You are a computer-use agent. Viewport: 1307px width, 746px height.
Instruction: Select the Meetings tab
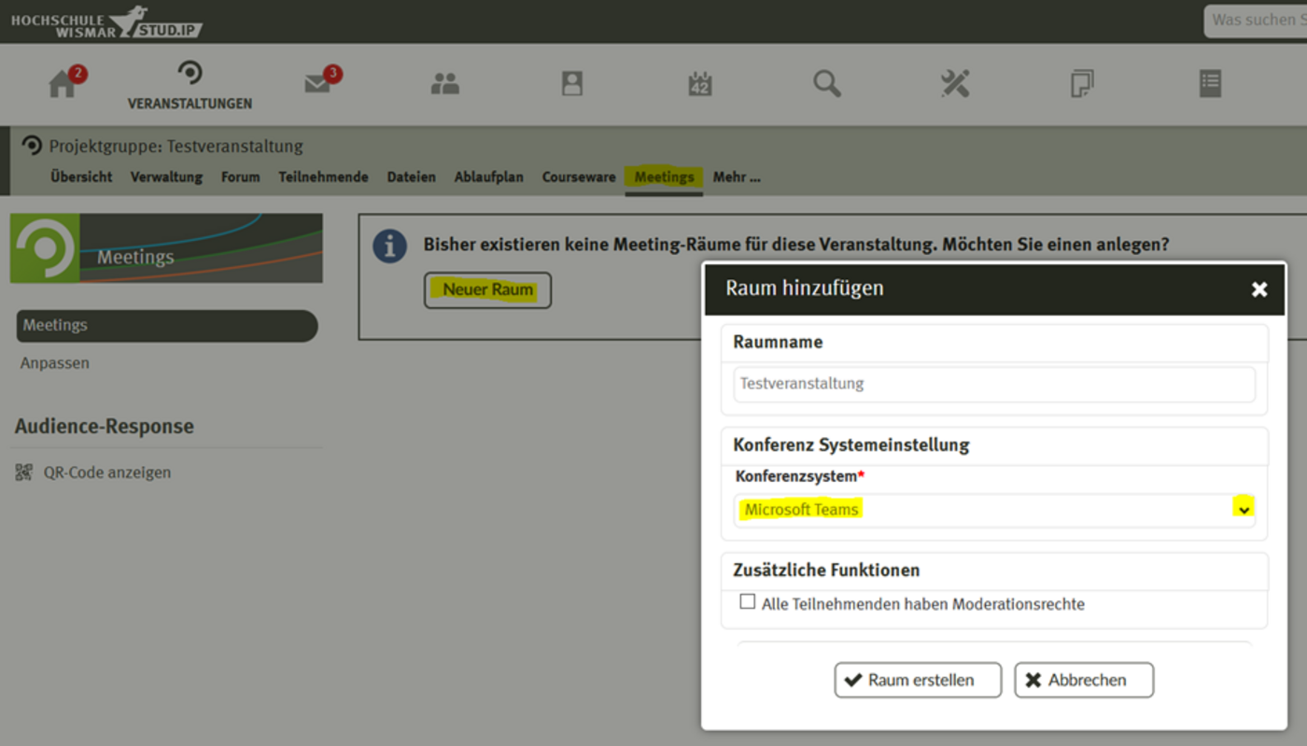[x=664, y=176]
